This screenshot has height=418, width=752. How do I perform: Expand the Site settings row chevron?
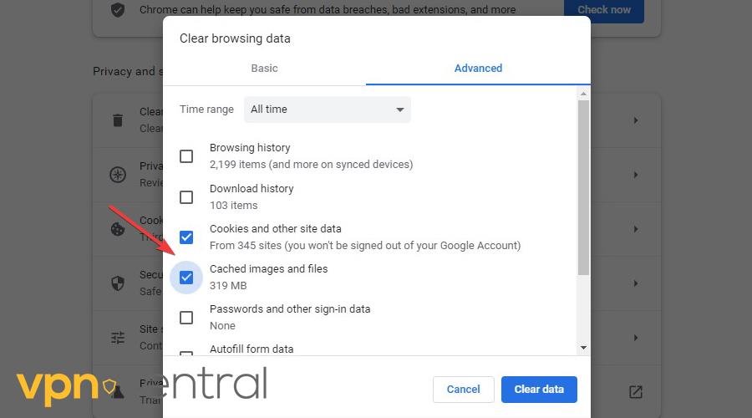pos(636,338)
